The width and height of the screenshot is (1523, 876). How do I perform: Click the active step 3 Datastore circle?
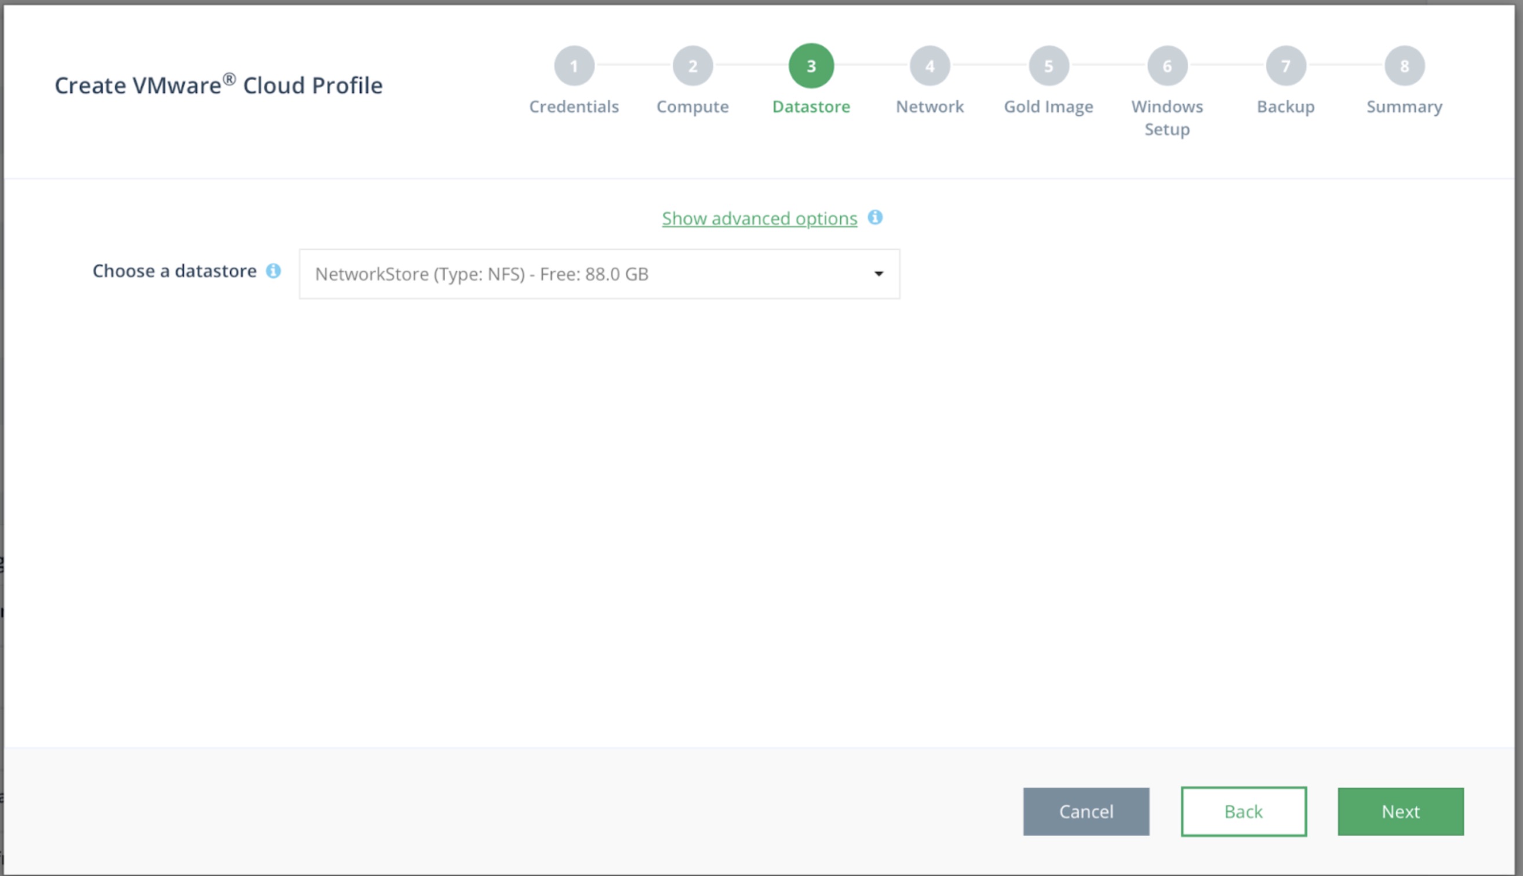811,65
